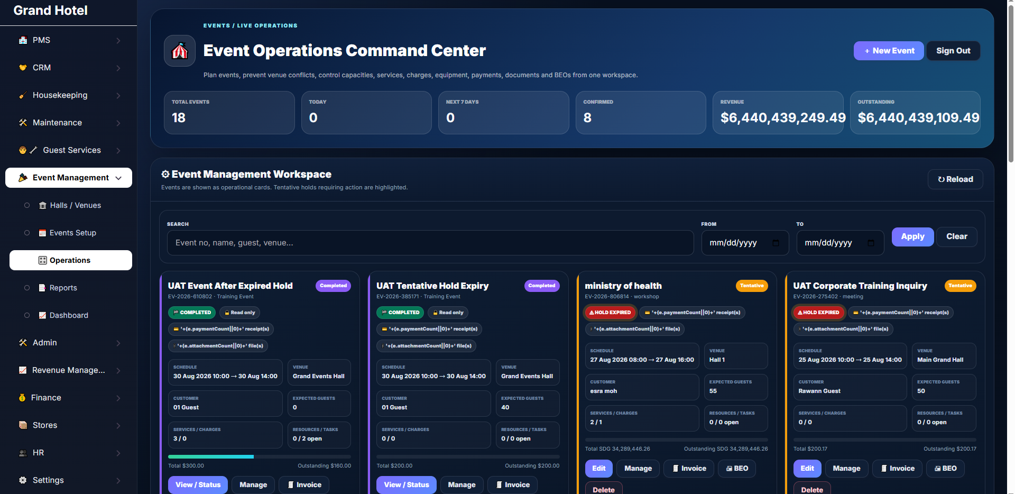Select the Reports radio bullet
Viewport: 1015px width, 494px height.
click(x=27, y=288)
